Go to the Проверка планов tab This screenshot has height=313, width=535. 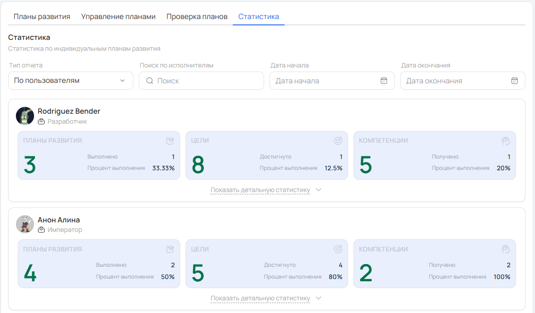pyautogui.click(x=197, y=17)
